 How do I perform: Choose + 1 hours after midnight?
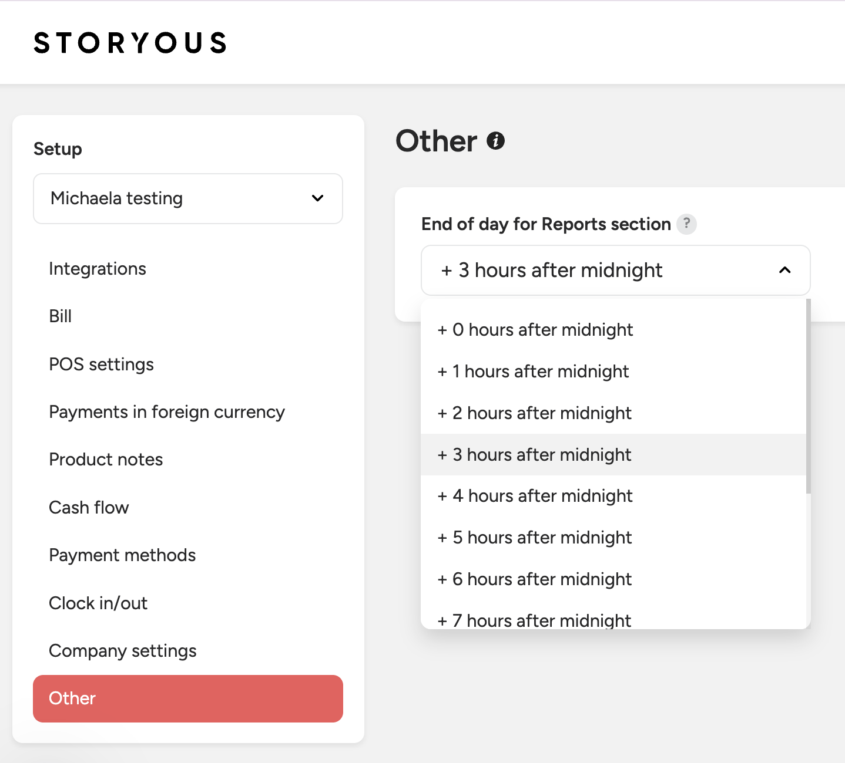613,372
